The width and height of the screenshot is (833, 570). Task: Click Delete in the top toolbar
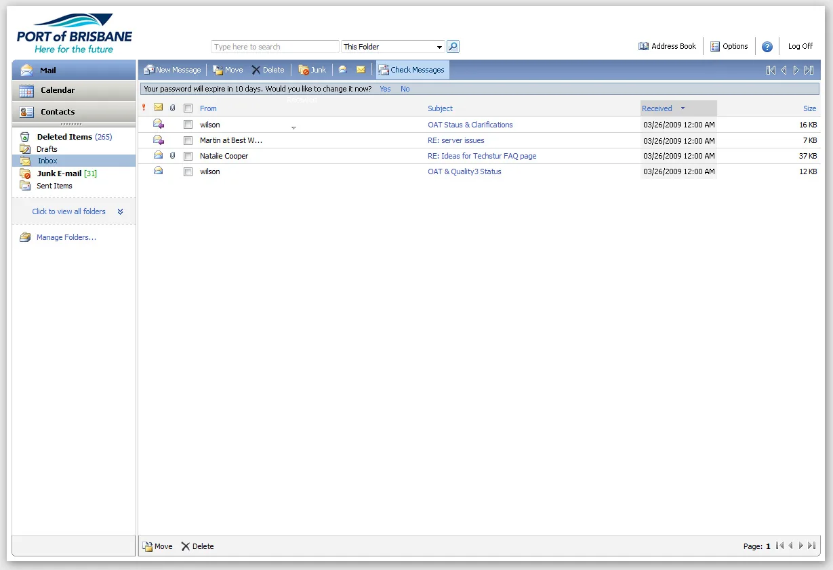[268, 70]
